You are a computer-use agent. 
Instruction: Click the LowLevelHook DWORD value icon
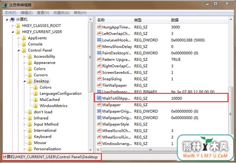click(99, 40)
